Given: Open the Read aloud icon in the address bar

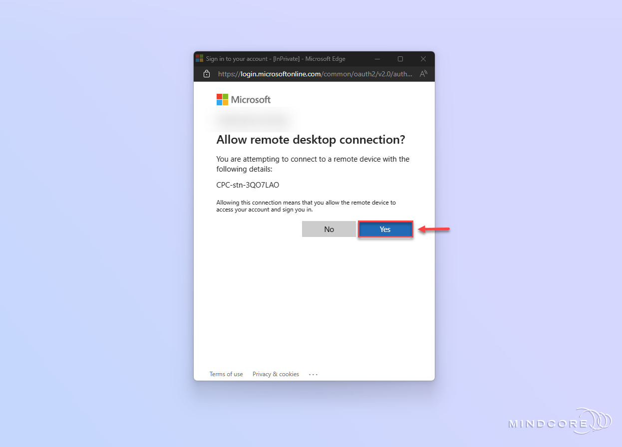Looking at the screenshot, I should (x=423, y=73).
